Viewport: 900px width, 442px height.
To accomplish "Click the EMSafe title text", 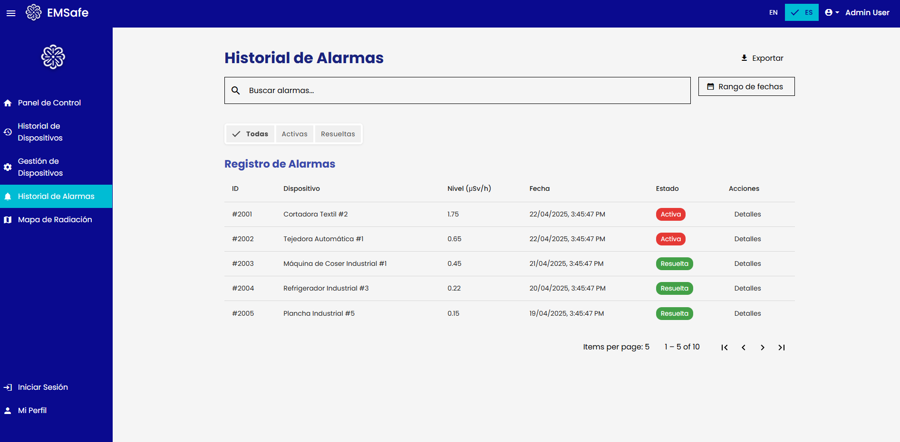I will click(x=68, y=13).
